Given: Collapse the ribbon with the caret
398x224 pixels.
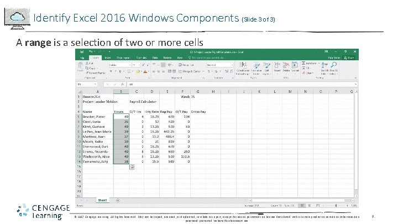Looking at the screenshot, I should coord(355,78).
